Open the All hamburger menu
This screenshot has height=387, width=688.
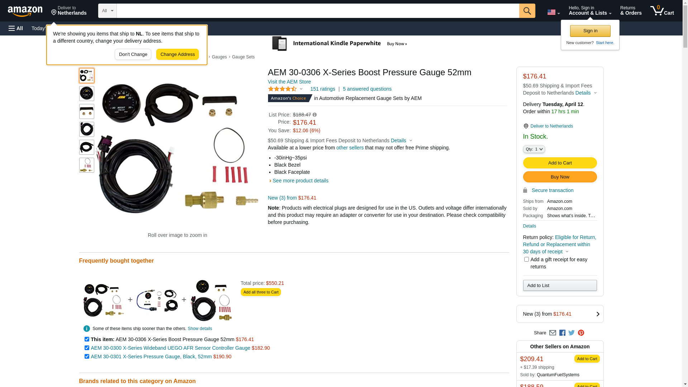click(x=16, y=28)
